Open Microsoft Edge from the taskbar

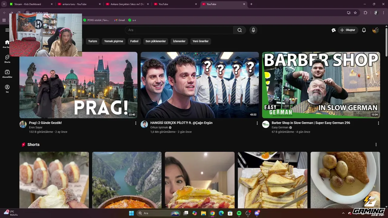[x=221, y=213]
